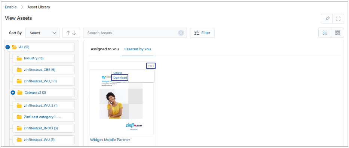Switch to grid view layout

tap(337, 33)
